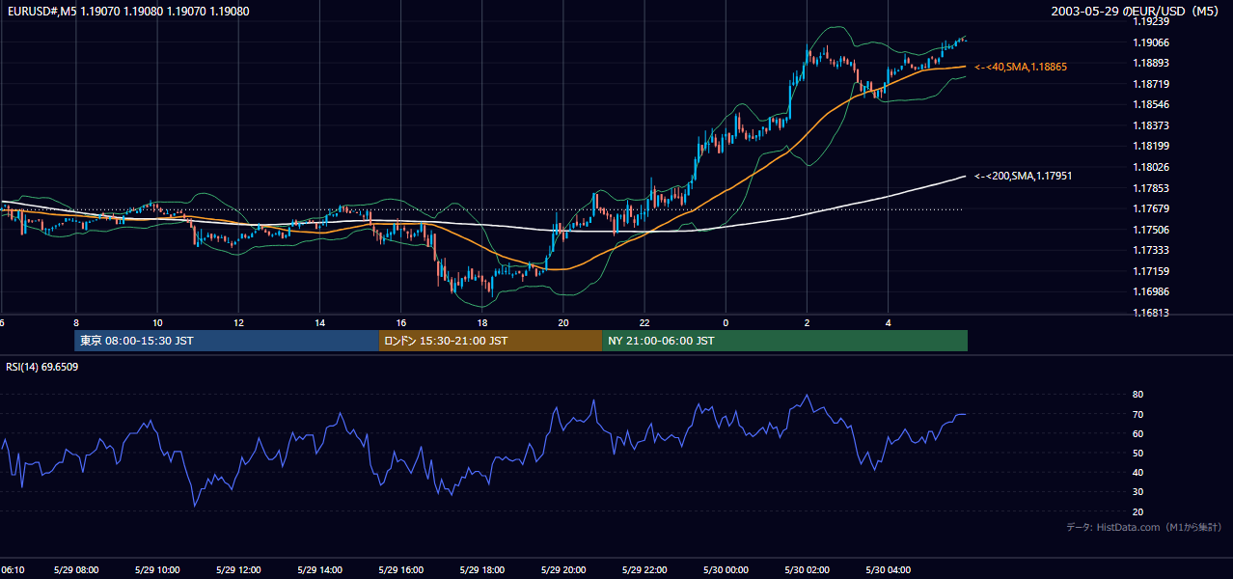
Task: Click price axis value 1.17159
Action: 1150,271
